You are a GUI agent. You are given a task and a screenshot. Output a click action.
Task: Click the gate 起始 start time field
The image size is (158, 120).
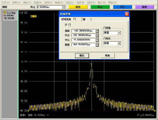point(83,31)
